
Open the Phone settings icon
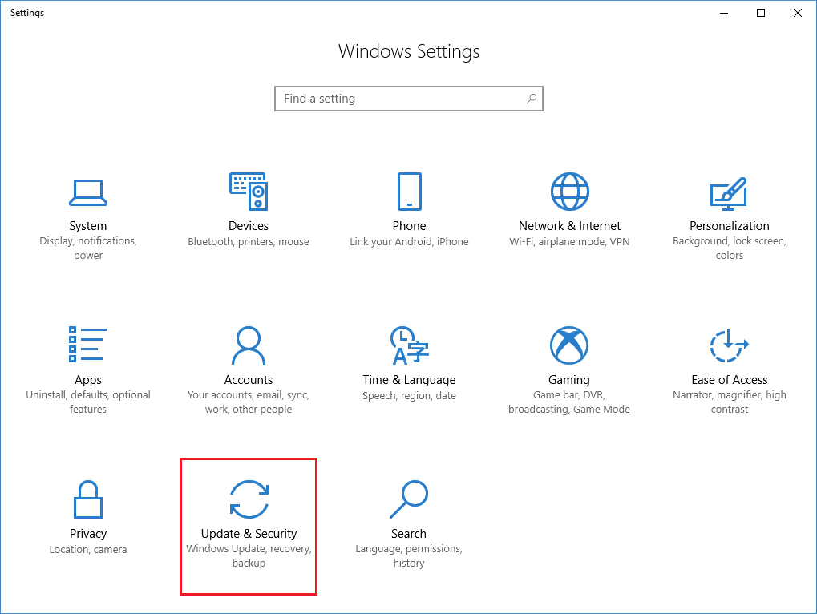pyautogui.click(x=409, y=191)
